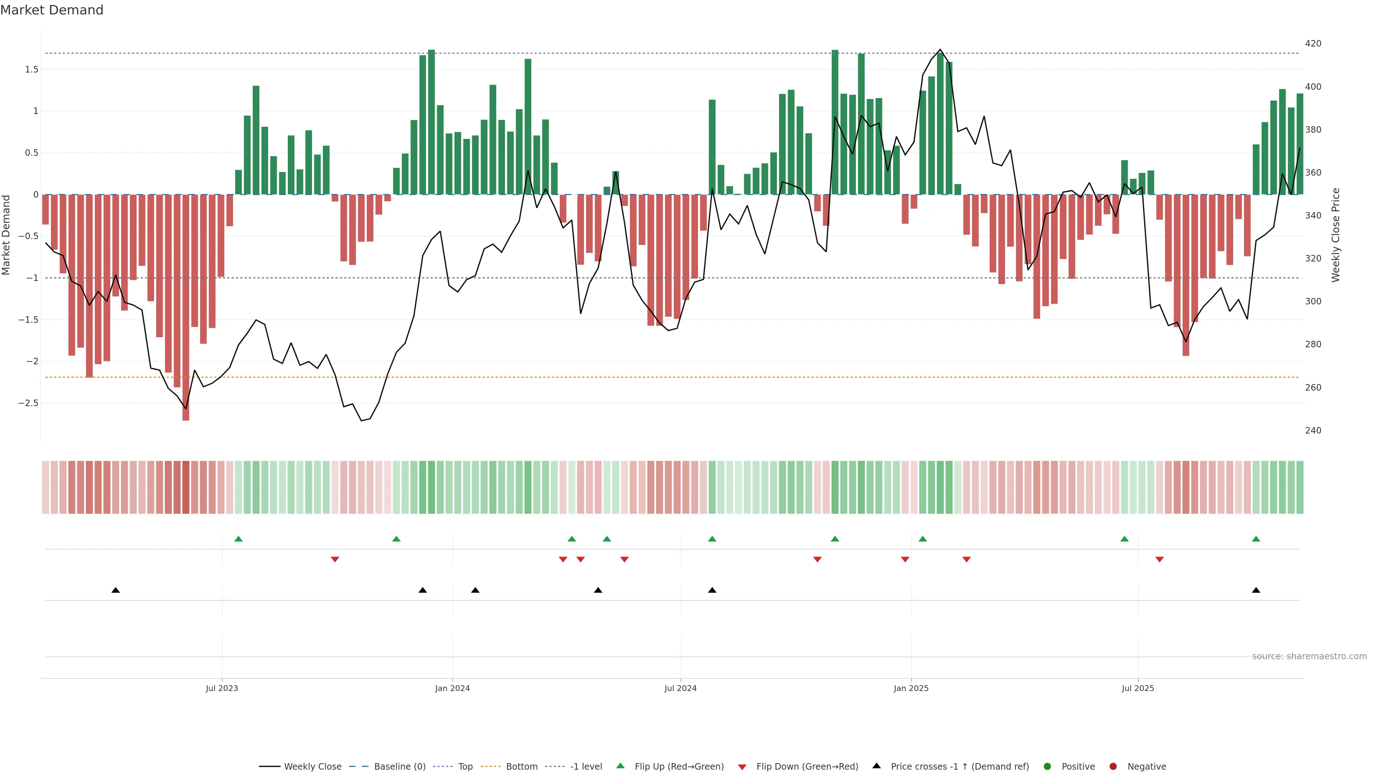Click the Jul 2025 x-axis label
This screenshot has width=1385, height=779.
[1138, 688]
